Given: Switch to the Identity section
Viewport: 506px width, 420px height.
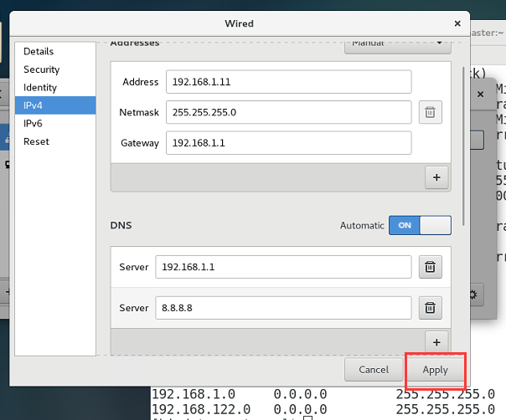Looking at the screenshot, I should [x=55, y=88].
